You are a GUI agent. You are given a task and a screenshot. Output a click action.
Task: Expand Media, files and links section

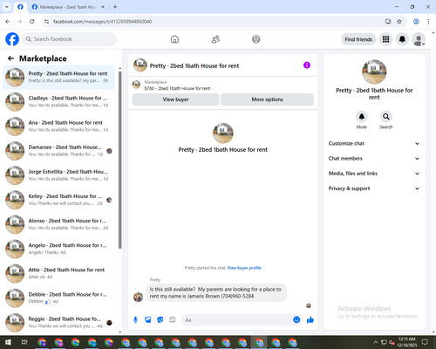tap(374, 174)
